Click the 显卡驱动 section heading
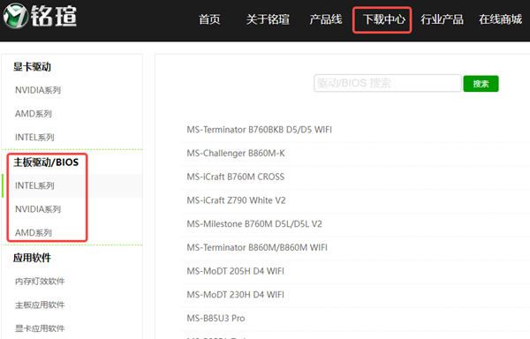This screenshot has height=339, width=530. pos(32,67)
